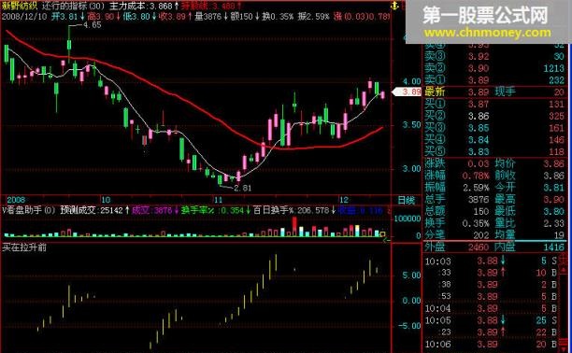
Task: Click the 总额 value 150
Action: coord(481,211)
